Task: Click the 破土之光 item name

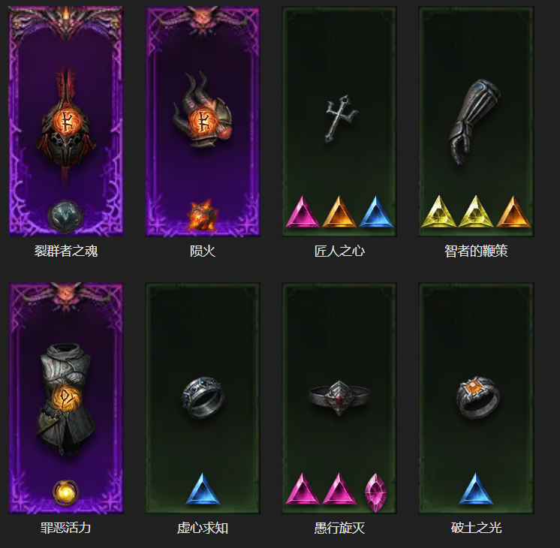Action: coord(476,528)
